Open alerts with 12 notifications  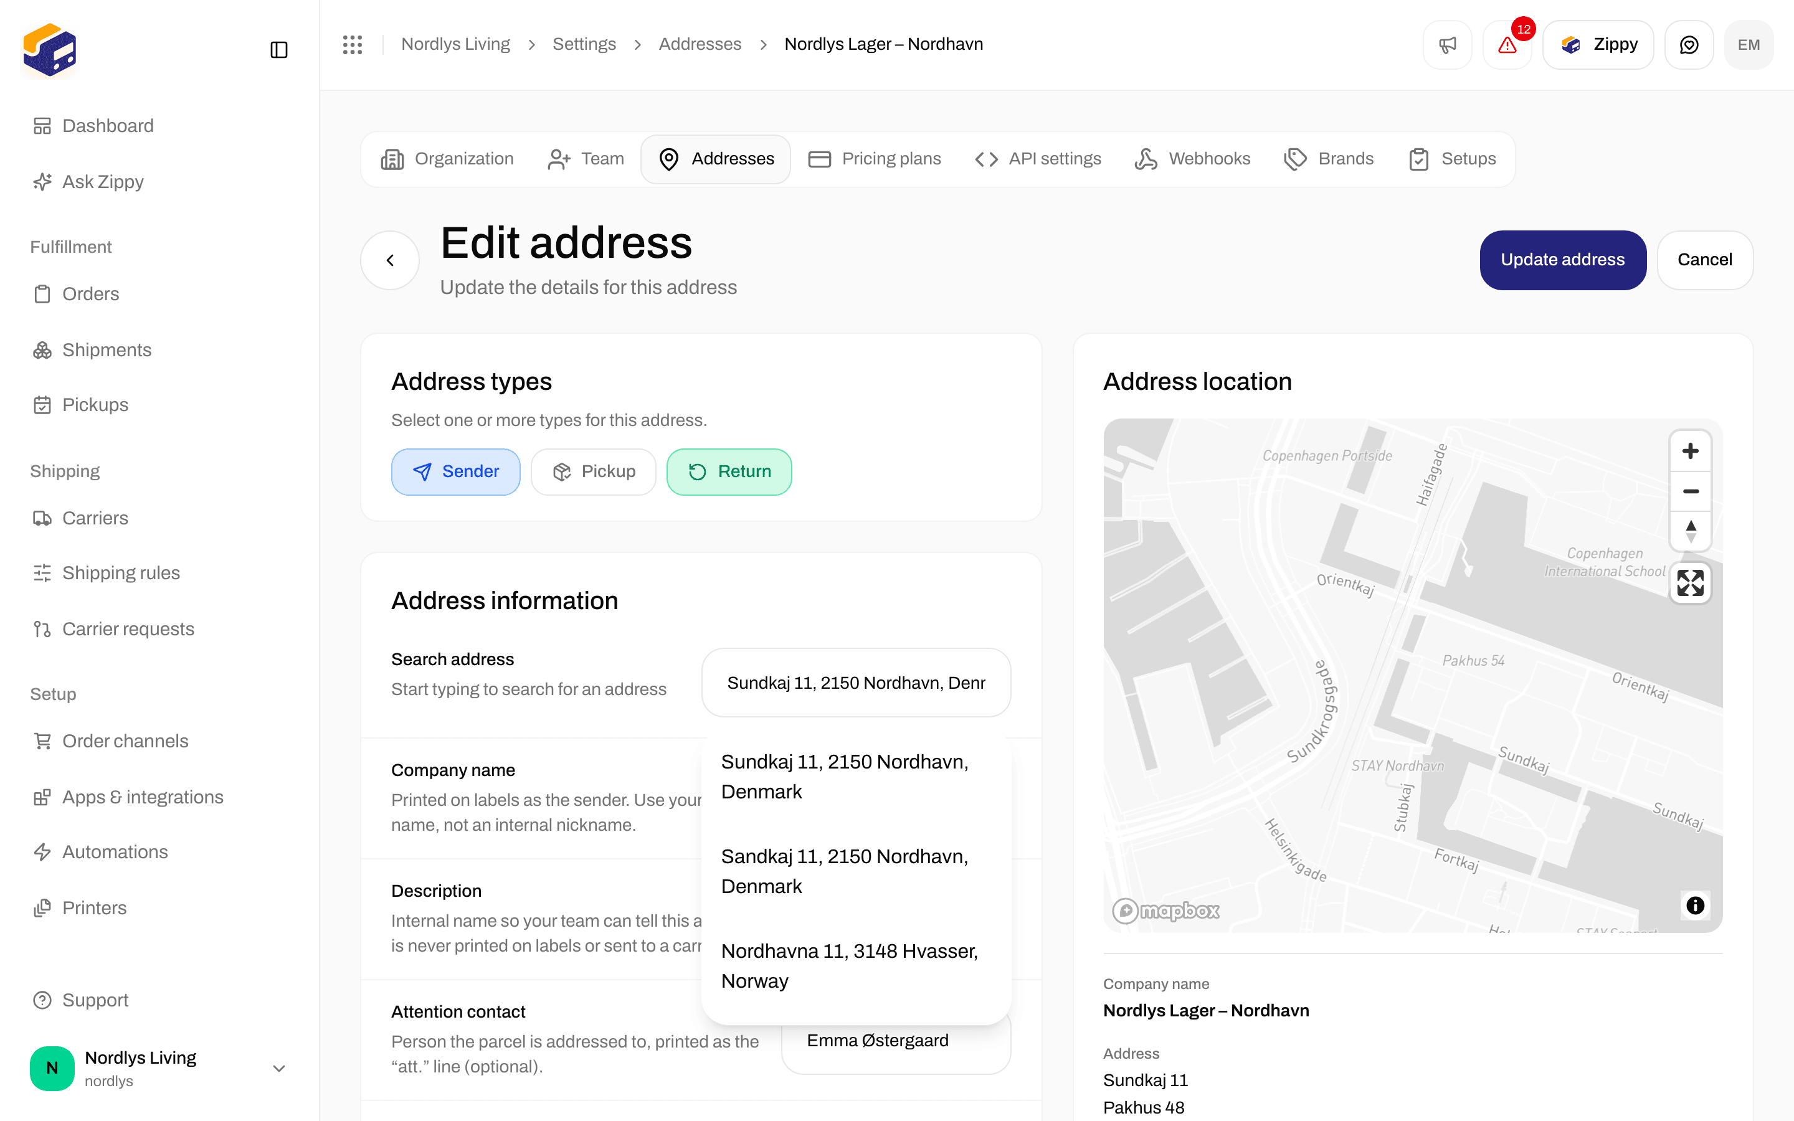click(1507, 44)
